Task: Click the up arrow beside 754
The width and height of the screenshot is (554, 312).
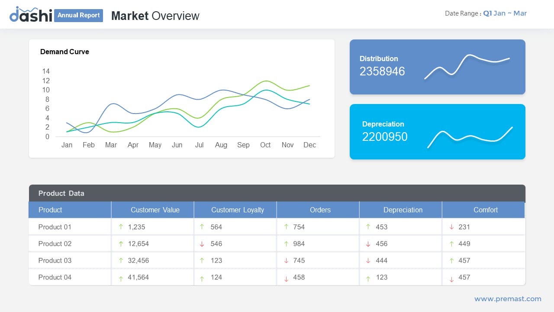Action: click(x=286, y=227)
